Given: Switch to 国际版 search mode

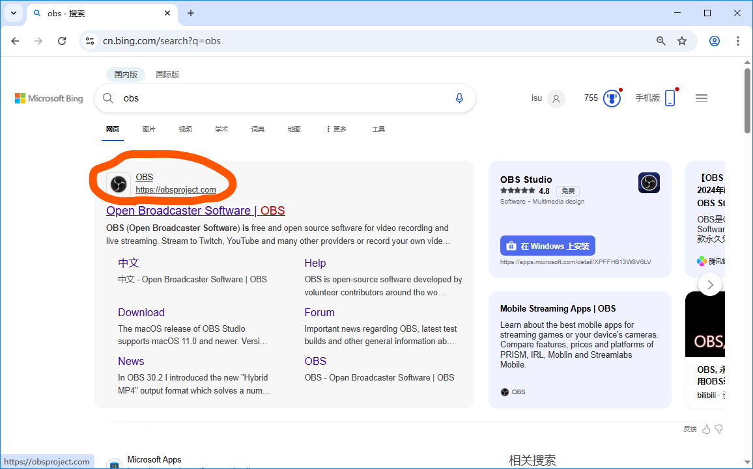Looking at the screenshot, I should tap(167, 74).
